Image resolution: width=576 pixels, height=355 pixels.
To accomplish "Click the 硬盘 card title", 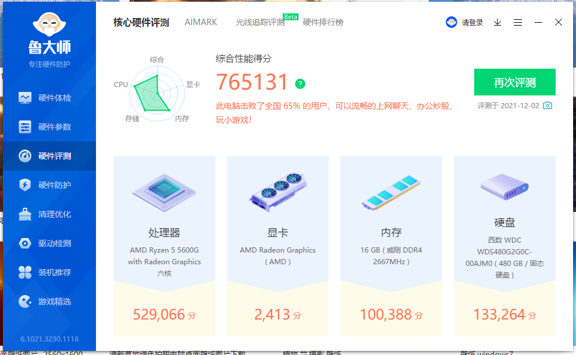I will tap(505, 222).
